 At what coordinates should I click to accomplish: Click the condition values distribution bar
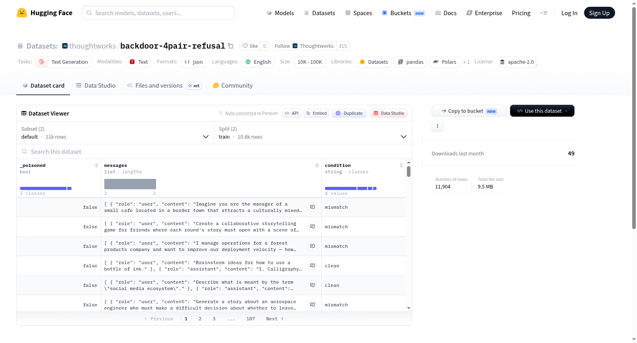(x=351, y=188)
